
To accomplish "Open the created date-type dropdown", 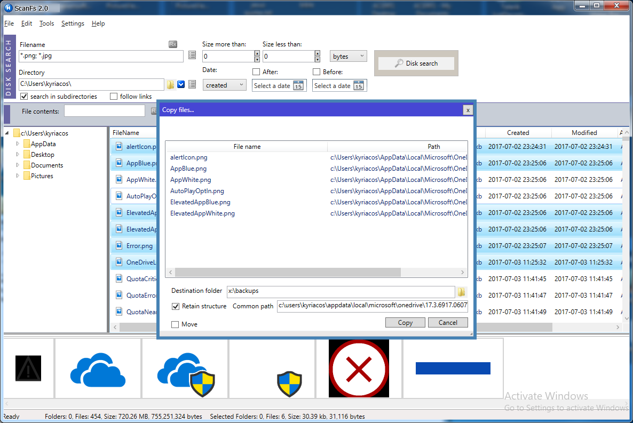I will click(224, 85).
